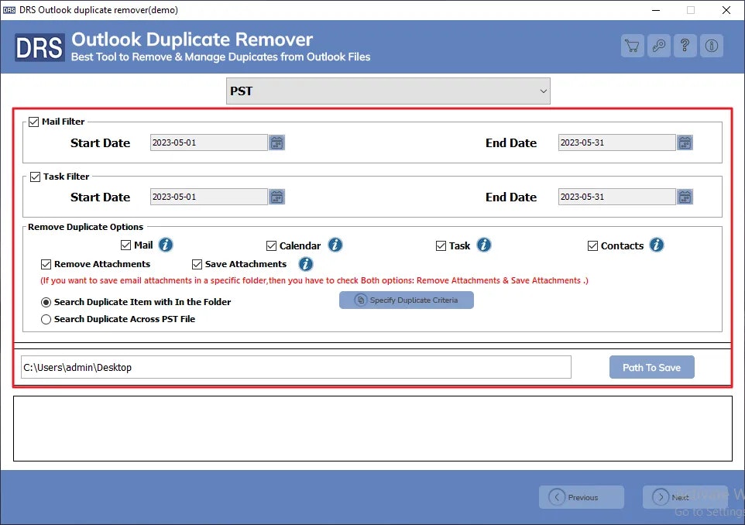Click the DRS title bar app icon

tap(9, 10)
